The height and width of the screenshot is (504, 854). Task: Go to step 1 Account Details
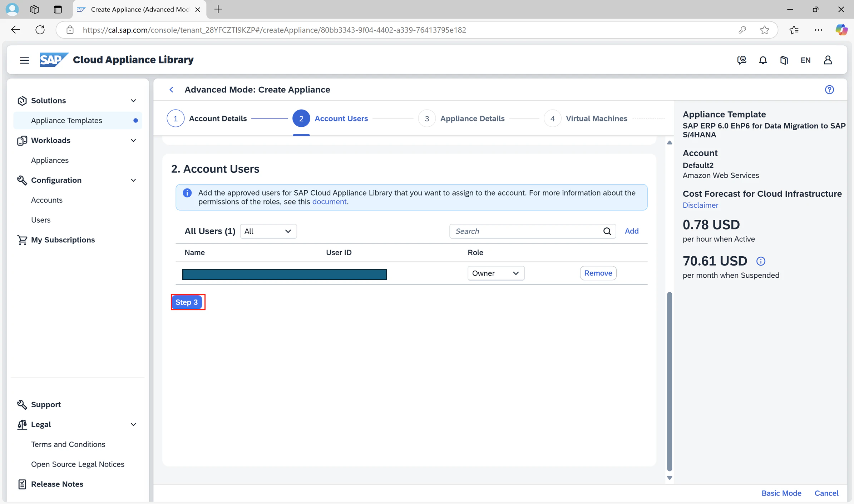(x=207, y=119)
